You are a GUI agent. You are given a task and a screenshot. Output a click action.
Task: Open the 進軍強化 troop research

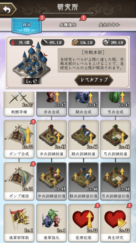(x=52, y=223)
